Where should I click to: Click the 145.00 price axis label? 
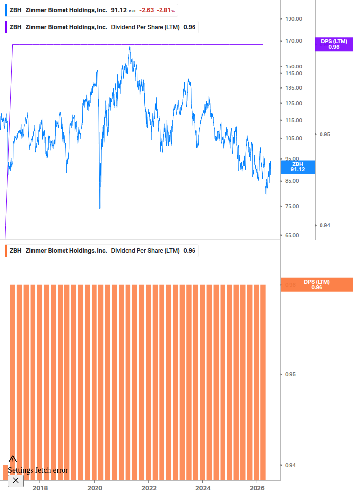coord(294,73)
